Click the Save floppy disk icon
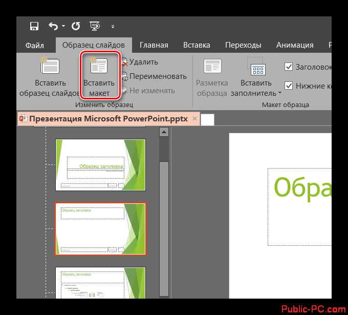Viewport: 348px width, 315px height. [x=34, y=26]
